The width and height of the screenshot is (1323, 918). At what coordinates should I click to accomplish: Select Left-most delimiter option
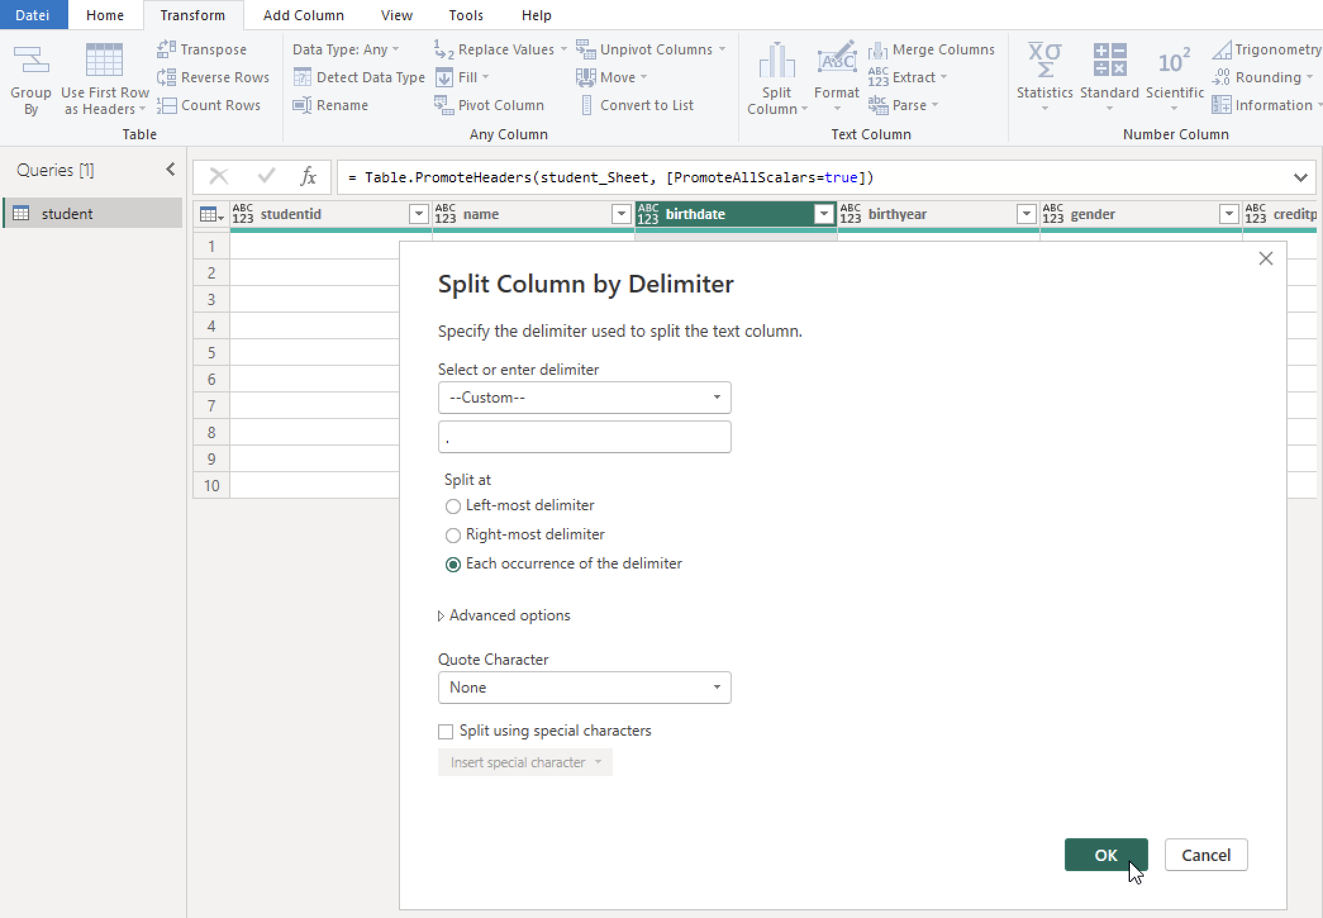453,506
